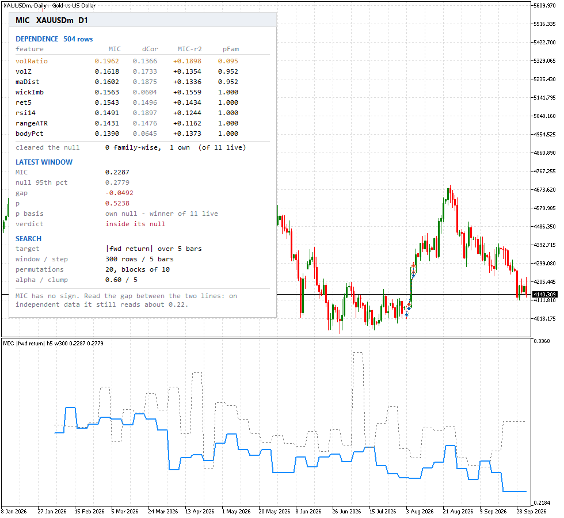Click the current price label 4140.309
Viewport: 564px width, 518px height.
coord(544,294)
